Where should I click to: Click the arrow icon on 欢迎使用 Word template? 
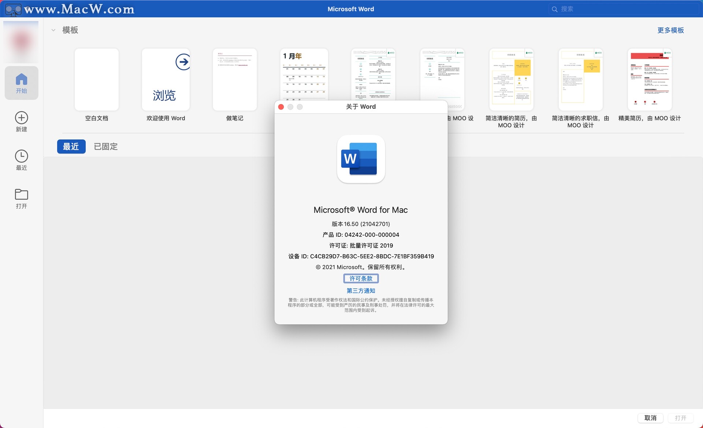coord(182,62)
